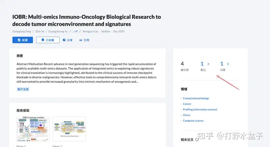
Task: Open Computer science field link
Action: point(193,121)
